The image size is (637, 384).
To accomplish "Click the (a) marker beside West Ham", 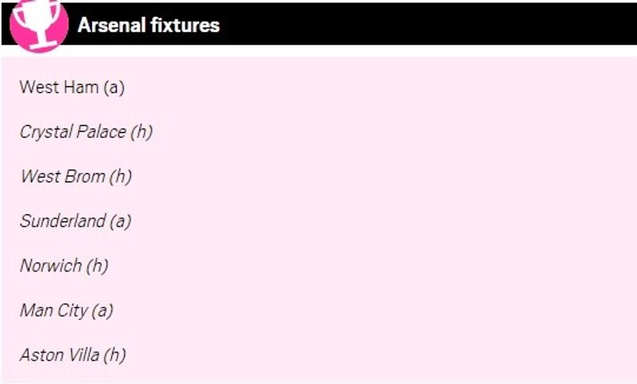I will pos(113,87).
